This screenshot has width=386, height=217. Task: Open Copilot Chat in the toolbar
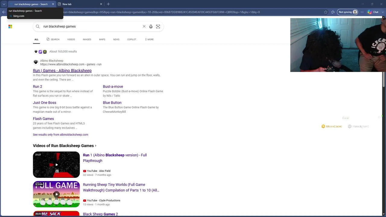click(x=373, y=12)
